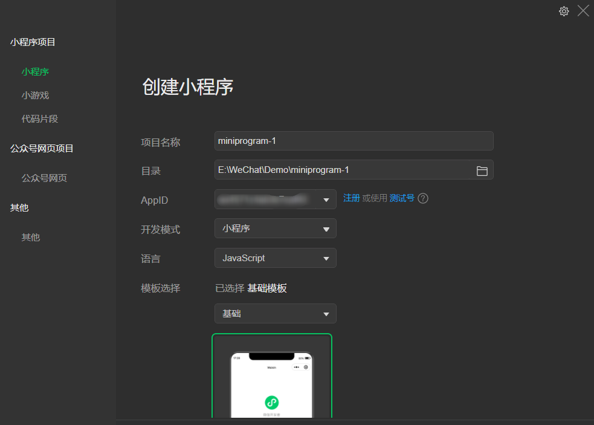The height and width of the screenshot is (425, 594).
Task: Select 小程序 in the sidebar
Action: coord(35,72)
